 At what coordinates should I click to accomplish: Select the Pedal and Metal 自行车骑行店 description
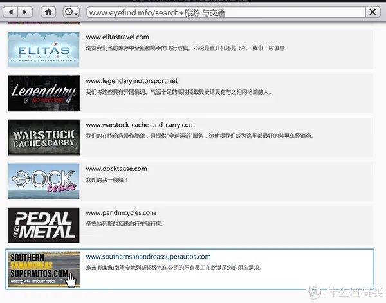(125, 224)
